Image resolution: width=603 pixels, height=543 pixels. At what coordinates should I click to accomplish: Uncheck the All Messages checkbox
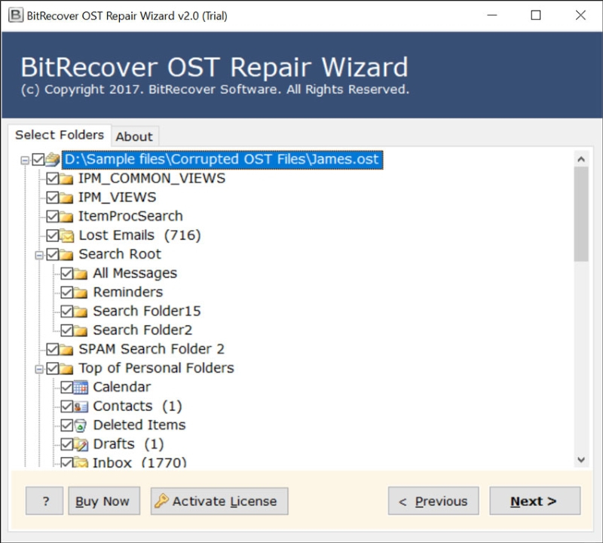coord(67,273)
